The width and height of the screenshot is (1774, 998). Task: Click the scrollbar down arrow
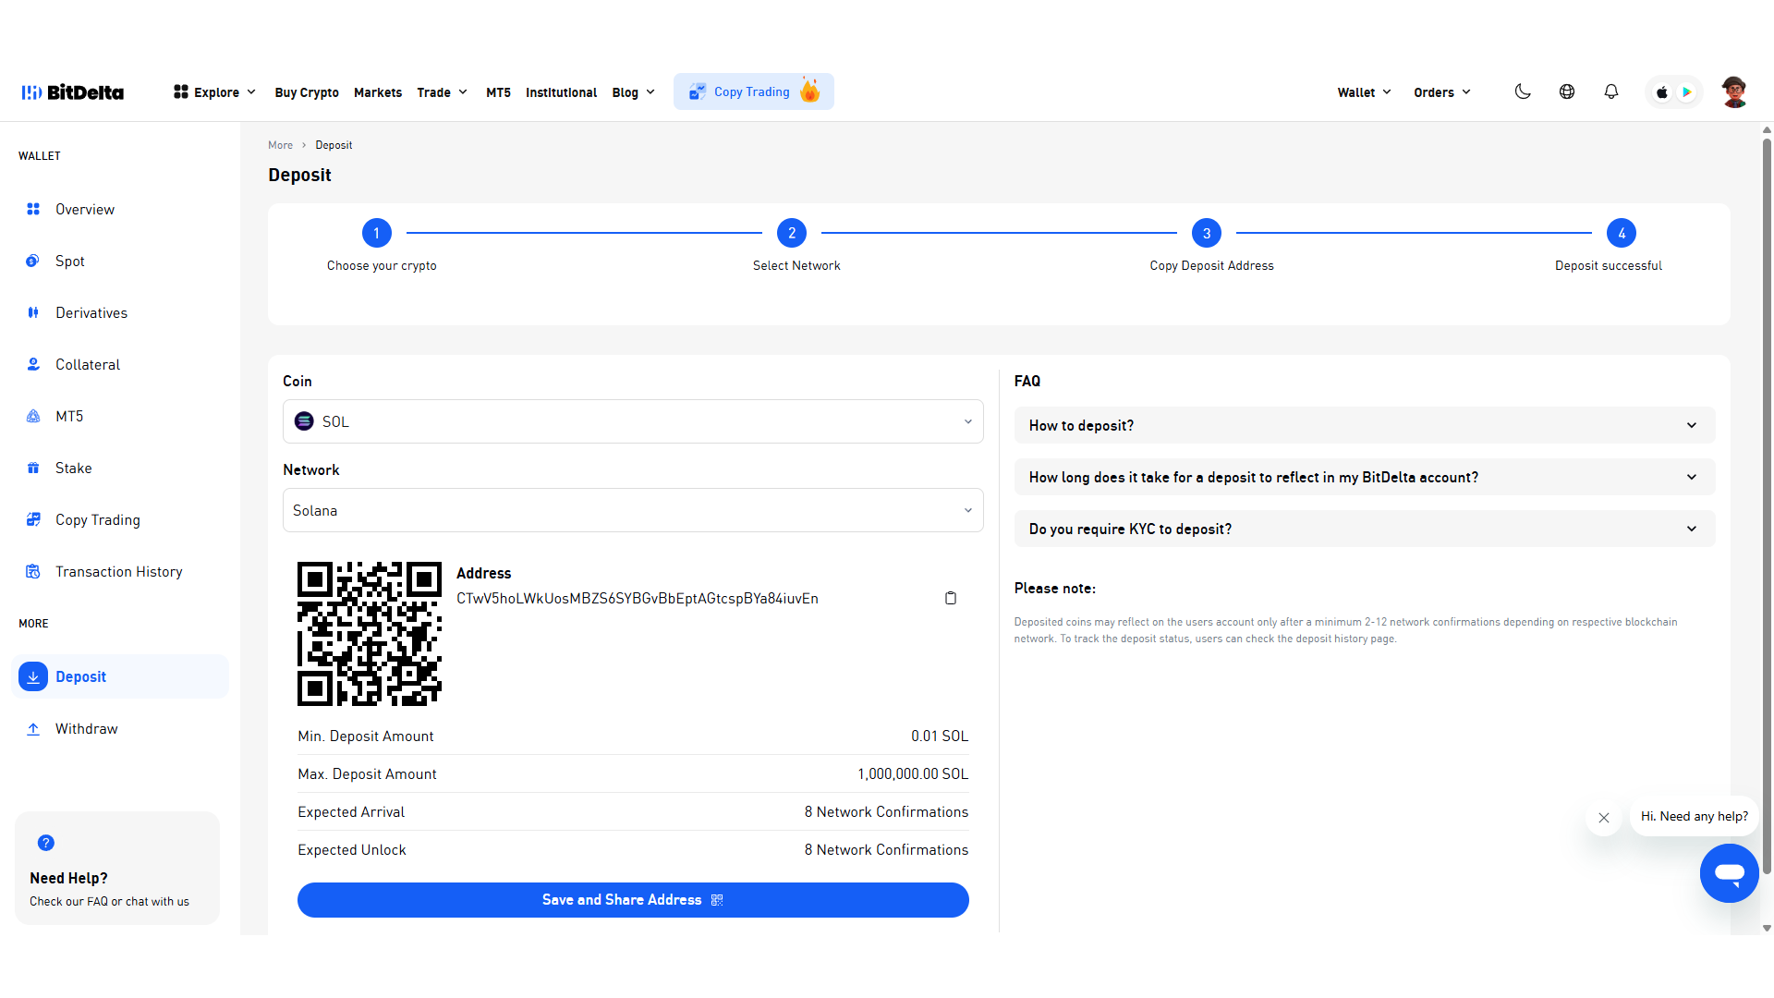[1767, 928]
